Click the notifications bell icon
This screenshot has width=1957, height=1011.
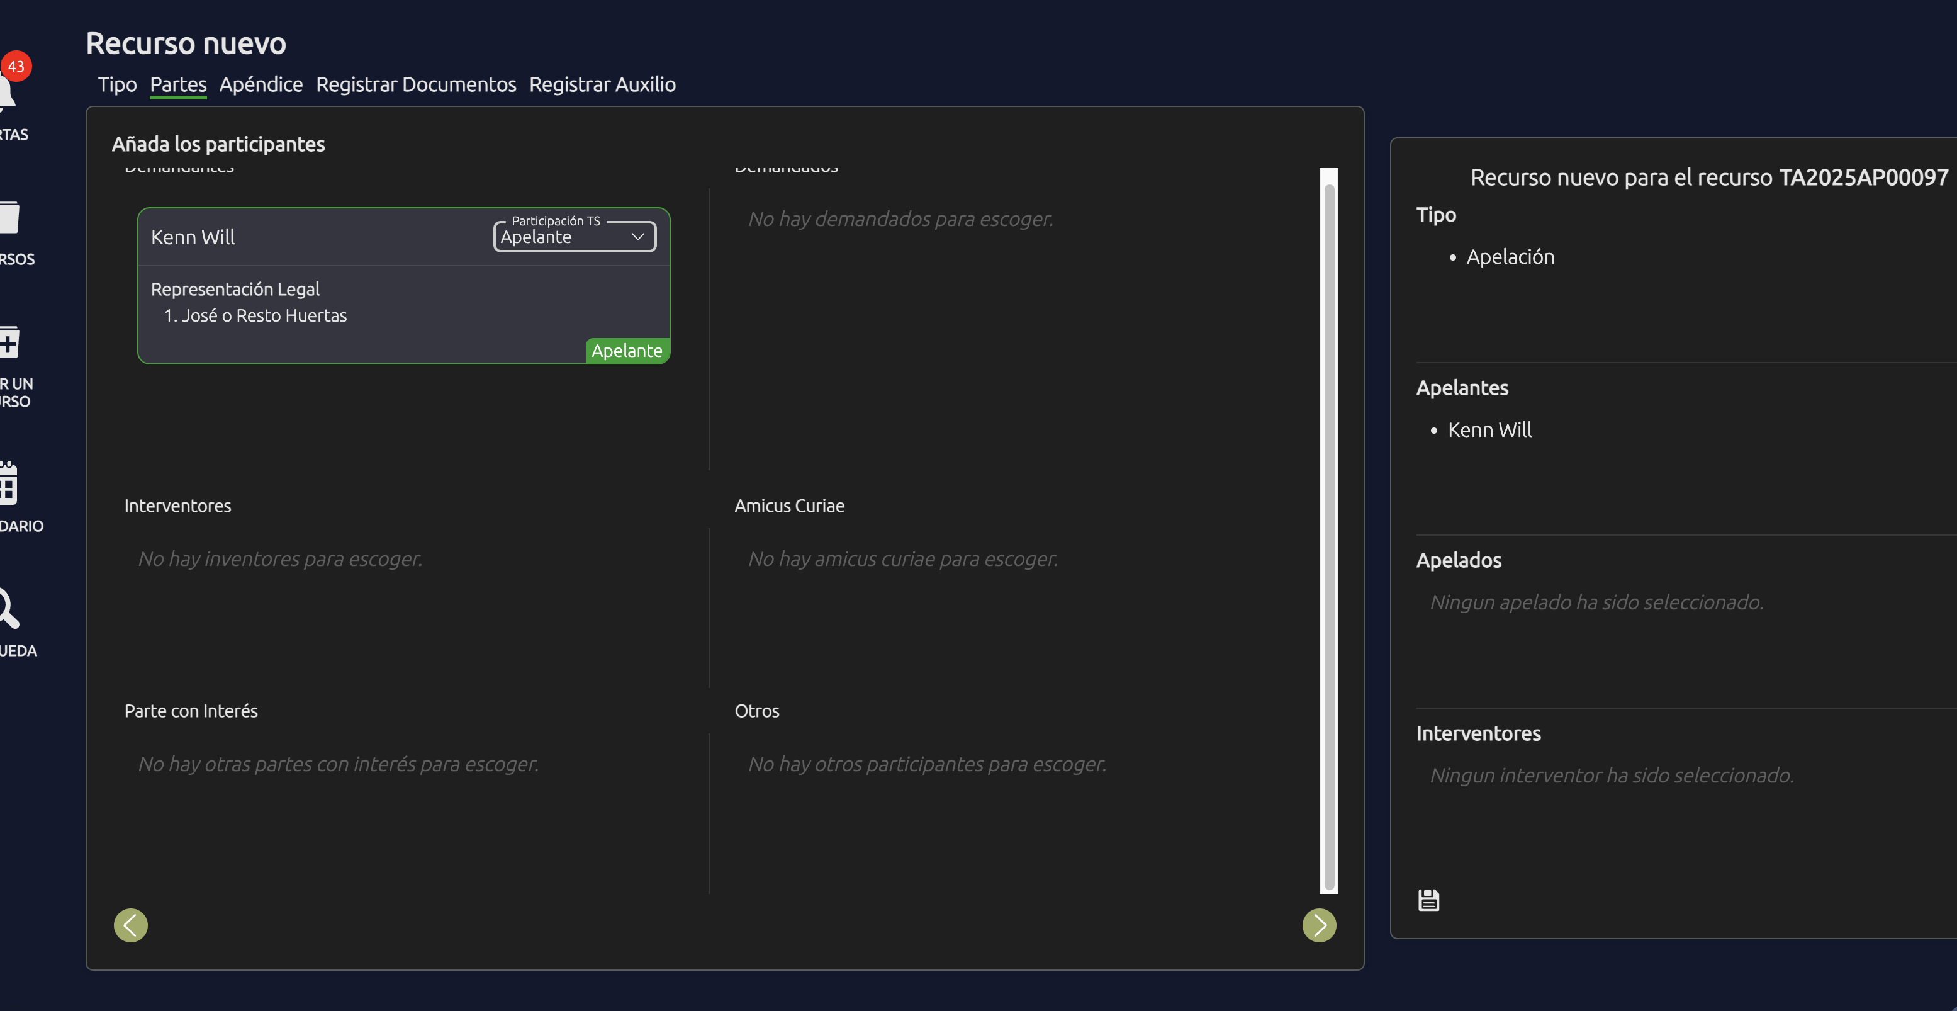(6, 95)
